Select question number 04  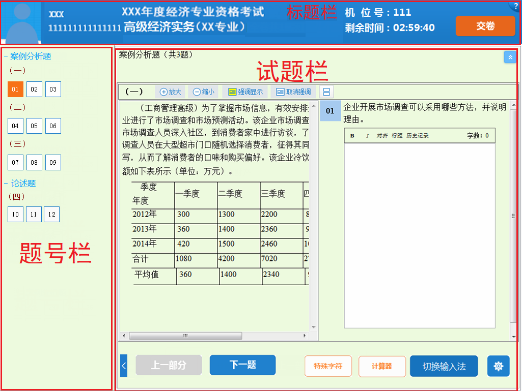[x=15, y=126]
